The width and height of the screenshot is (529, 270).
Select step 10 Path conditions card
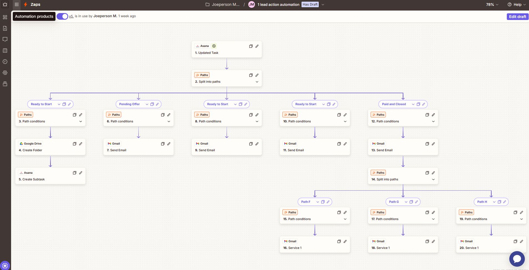pyautogui.click(x=315, y=118)
